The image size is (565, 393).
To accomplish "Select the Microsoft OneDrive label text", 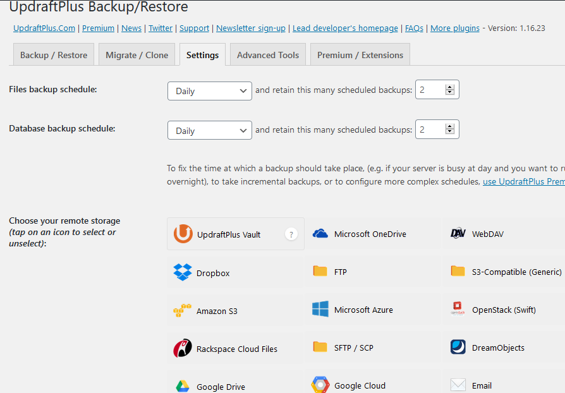I will pyautogui.click(x=370, y=234).
